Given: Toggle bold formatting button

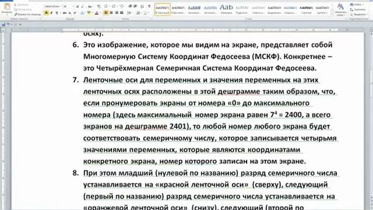Looking at the screenshot, I should (46, 13).
